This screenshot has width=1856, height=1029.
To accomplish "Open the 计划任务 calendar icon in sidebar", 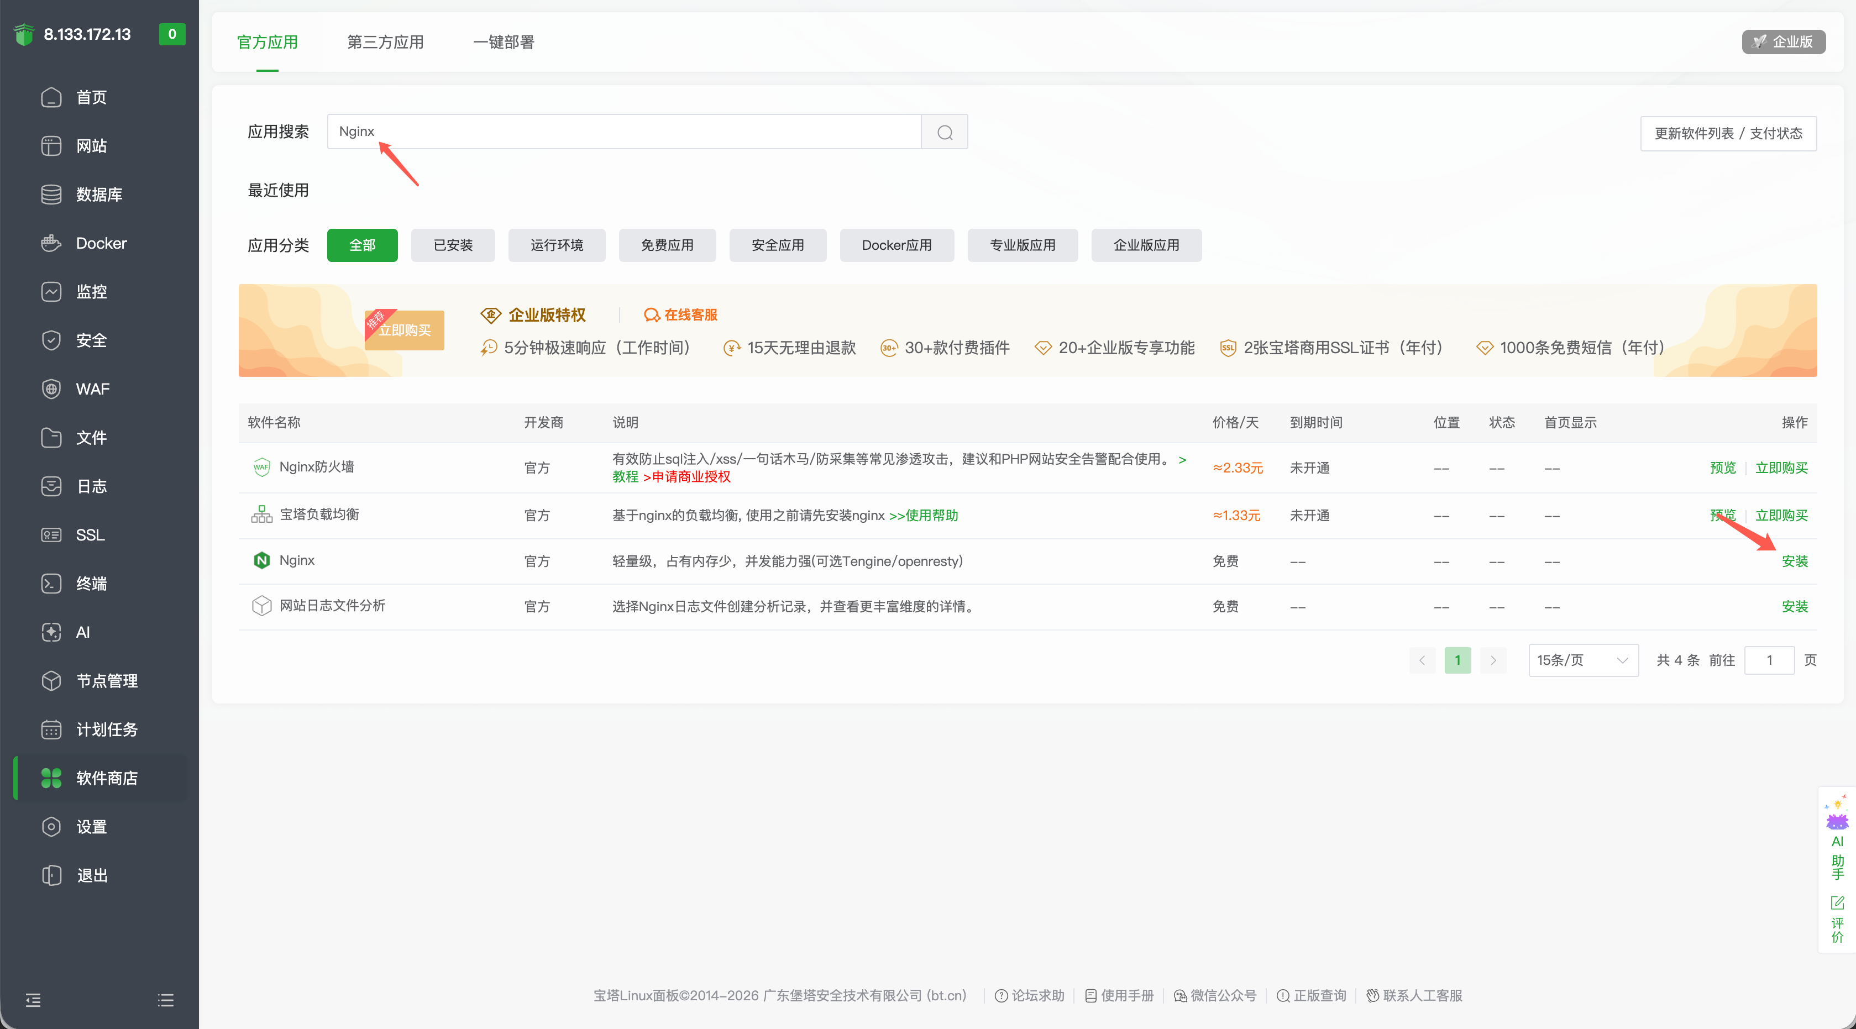I will click(51, 729).
